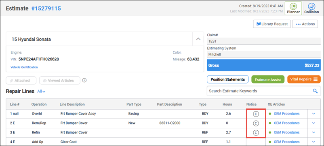Click the mileage value 63,432

[x=193, y=59]
